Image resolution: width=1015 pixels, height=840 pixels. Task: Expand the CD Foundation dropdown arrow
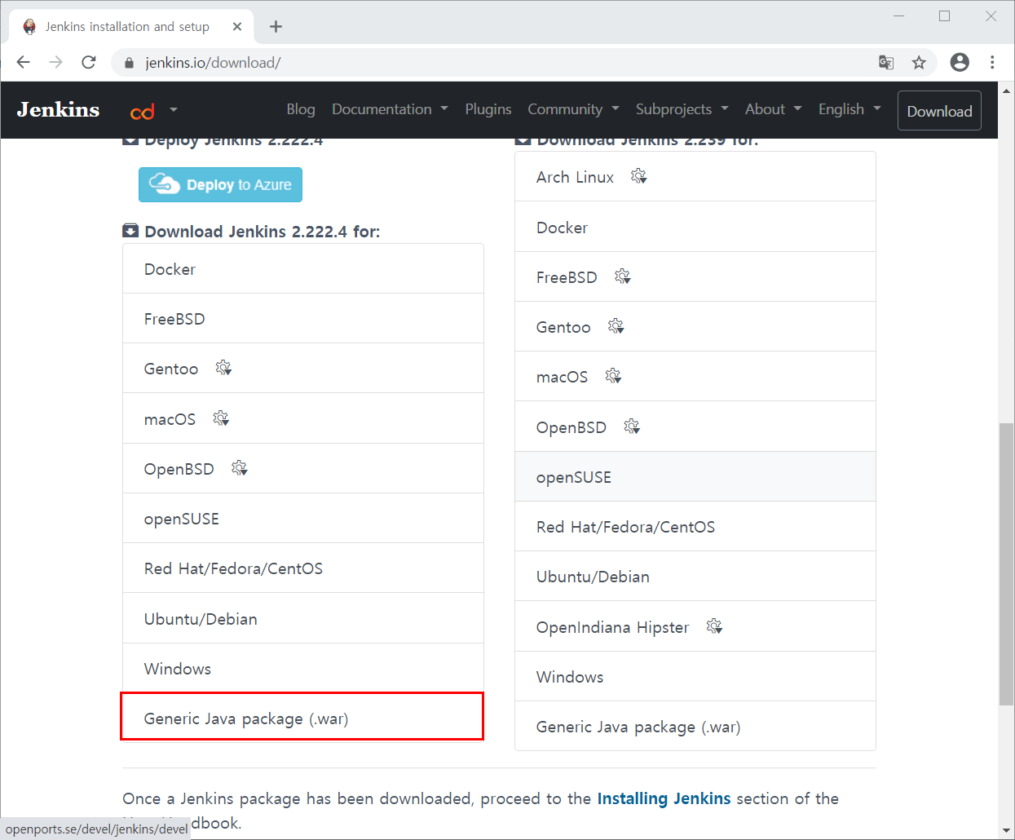(174, 109)
